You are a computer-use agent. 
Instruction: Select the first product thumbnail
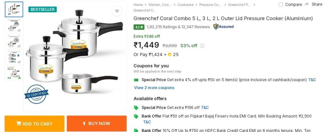(x=14, y=10)
